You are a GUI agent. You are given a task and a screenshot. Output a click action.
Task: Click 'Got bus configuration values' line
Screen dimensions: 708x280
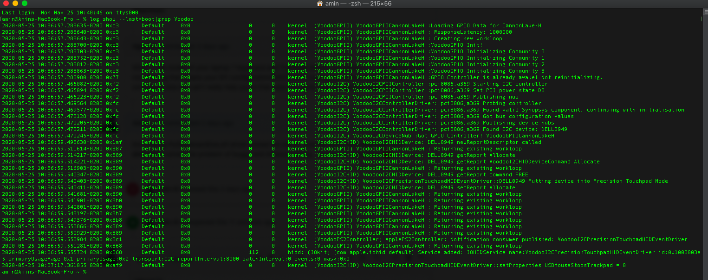[x=528, y=116]
